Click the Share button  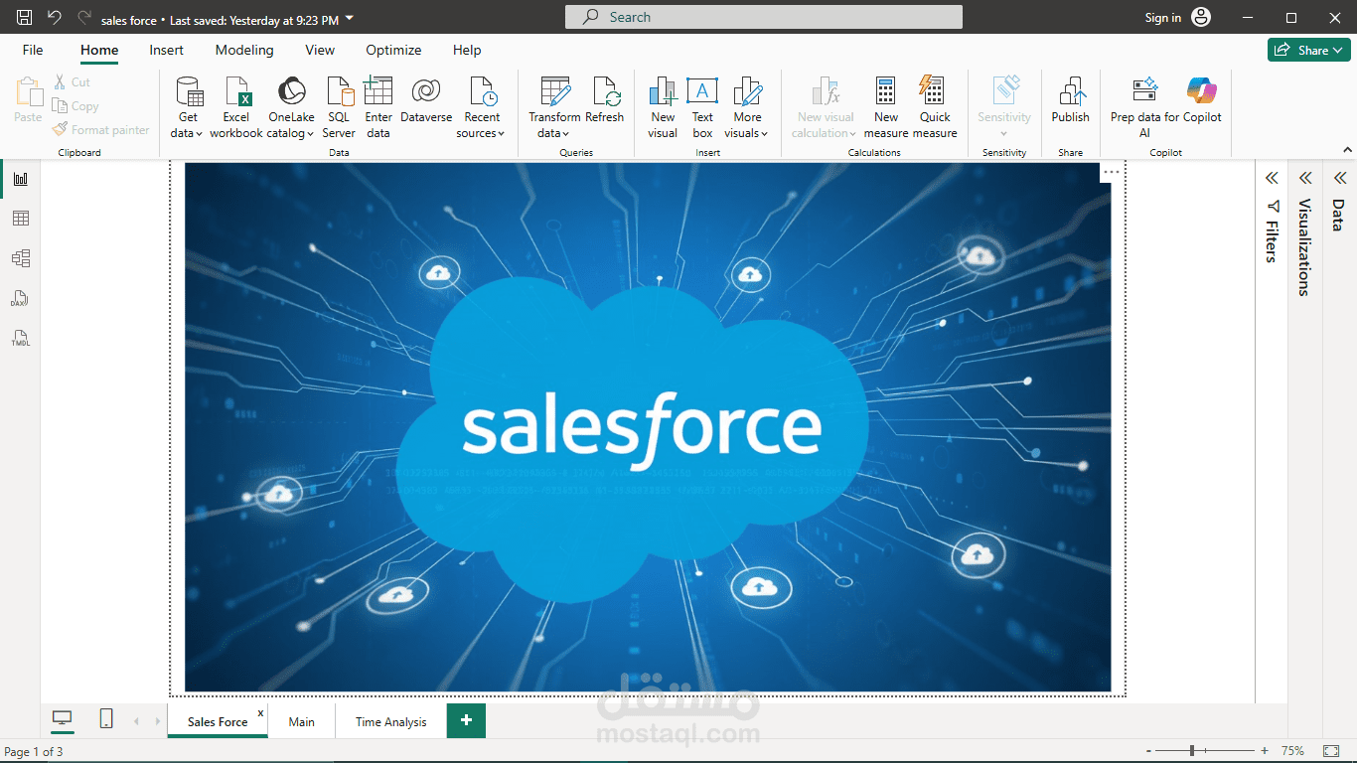[x=1308, y=50]
